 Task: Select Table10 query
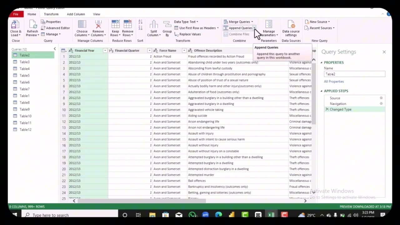coord(33,116)
